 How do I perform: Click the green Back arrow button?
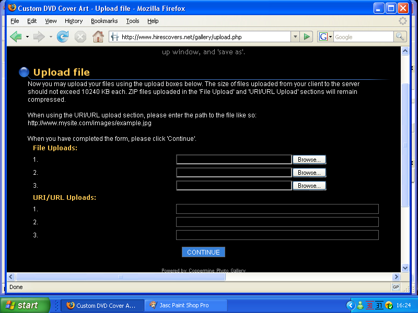[16, 37]
